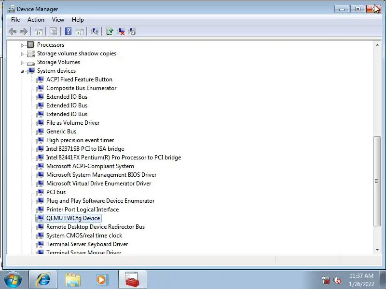Viewport: 386px width, 289px height.
Task: Open the Properties toolbar icon
Action: coord(53,31)
